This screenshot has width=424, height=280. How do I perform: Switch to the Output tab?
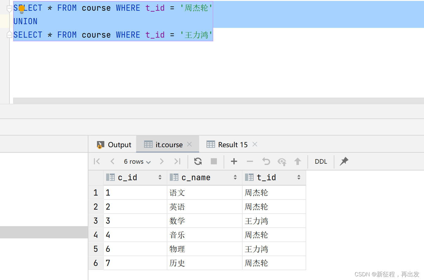point(114,145)
